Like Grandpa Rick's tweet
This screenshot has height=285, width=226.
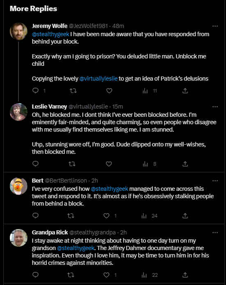tap(106, 275)
